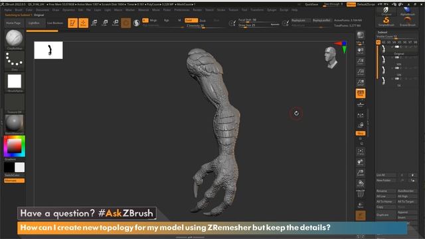Pick a color in the color picker square
The image size is (425, 239).
[14, 146]
